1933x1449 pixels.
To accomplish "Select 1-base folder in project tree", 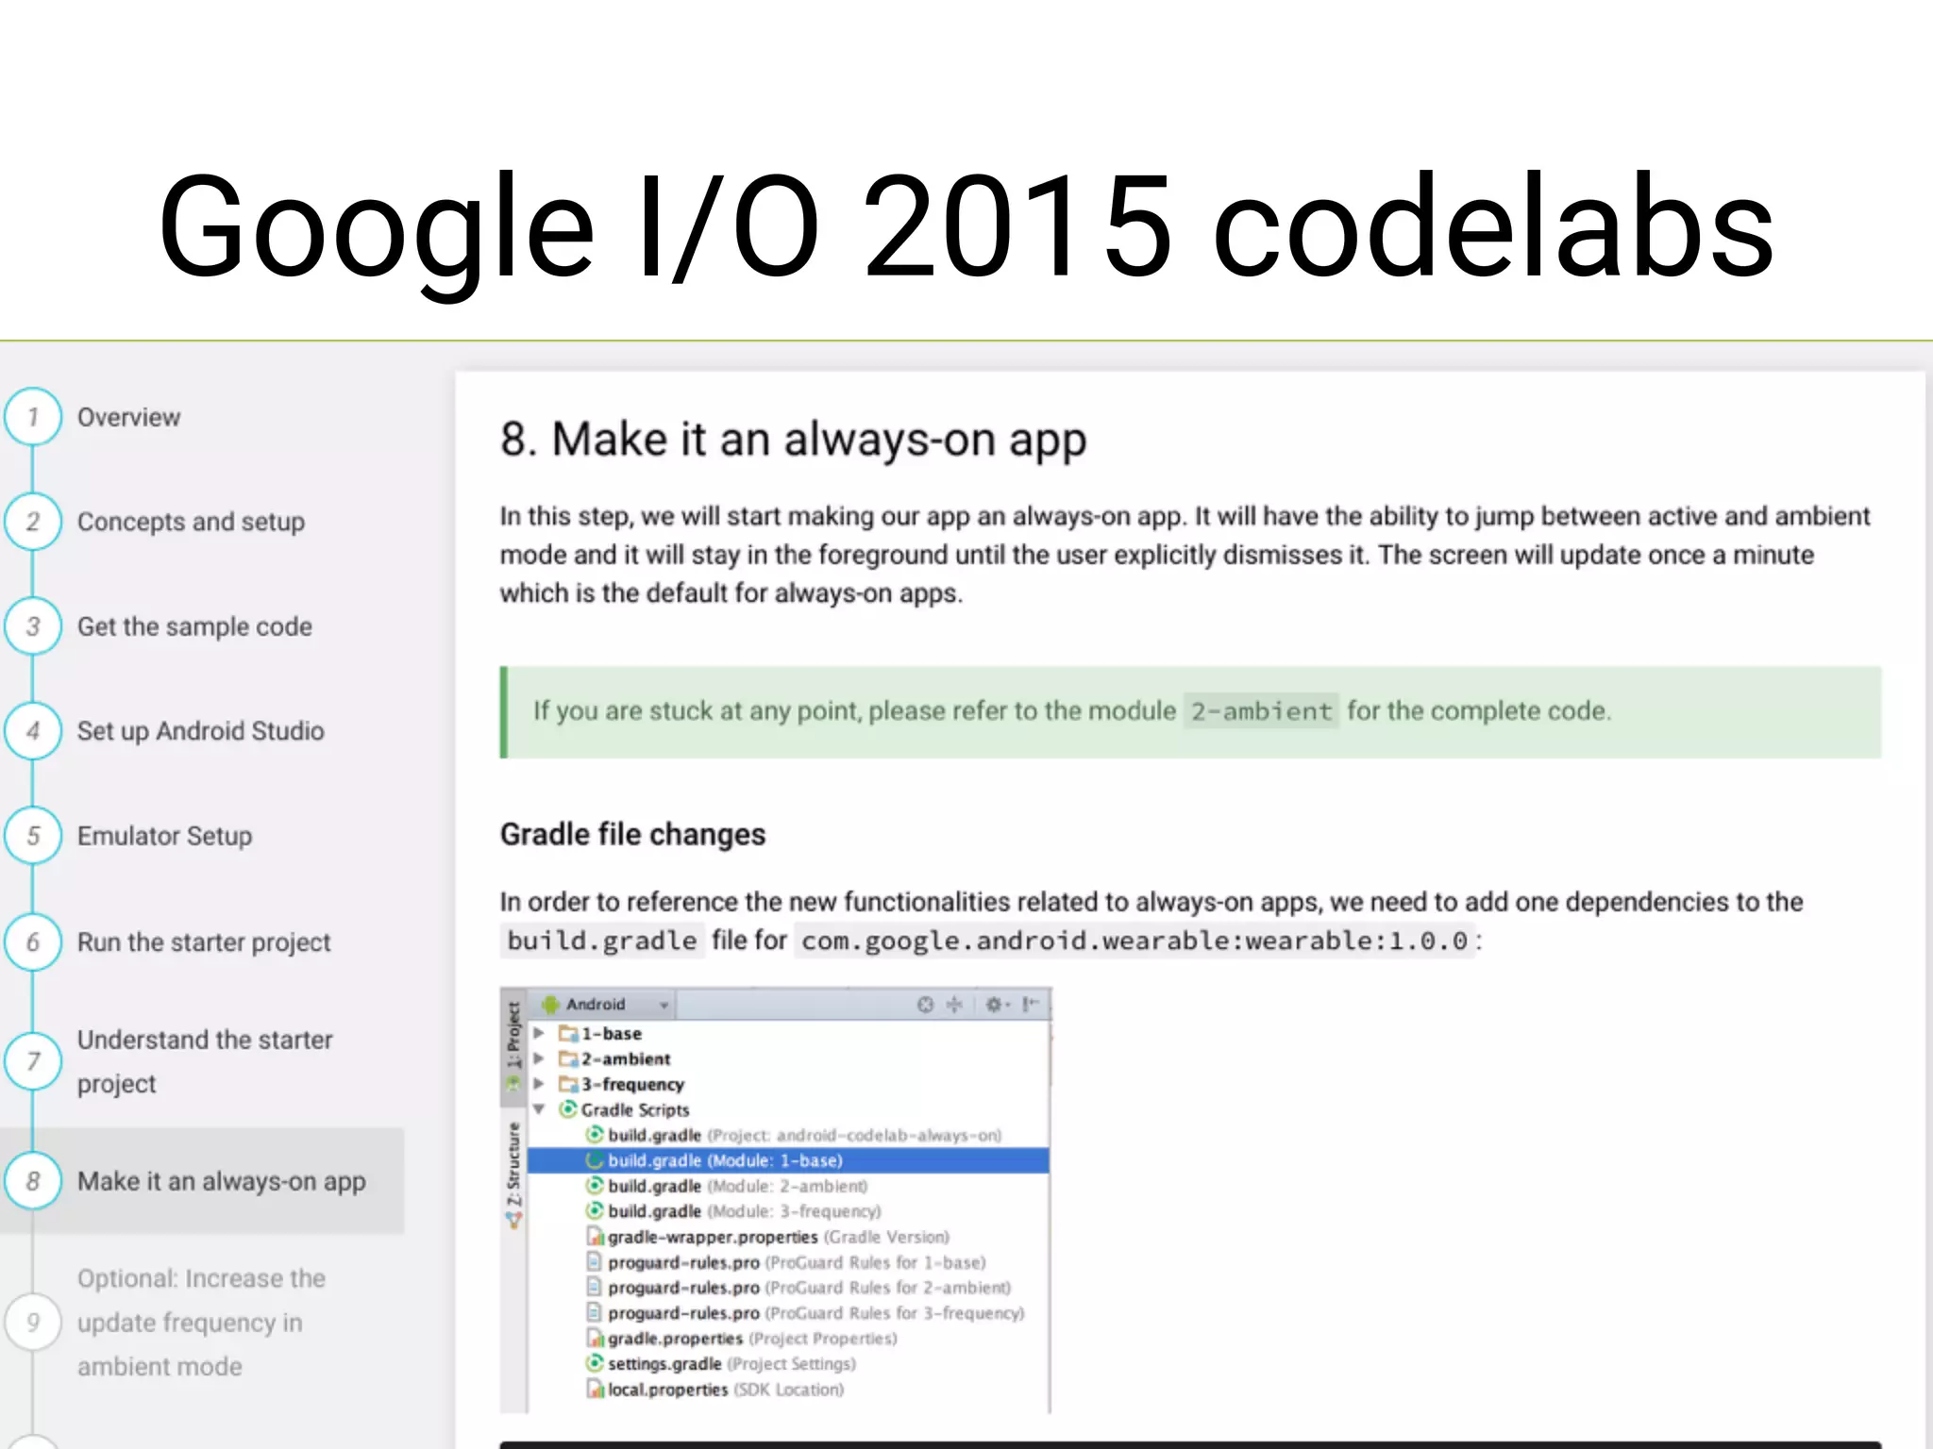I will click(601, 1033).
